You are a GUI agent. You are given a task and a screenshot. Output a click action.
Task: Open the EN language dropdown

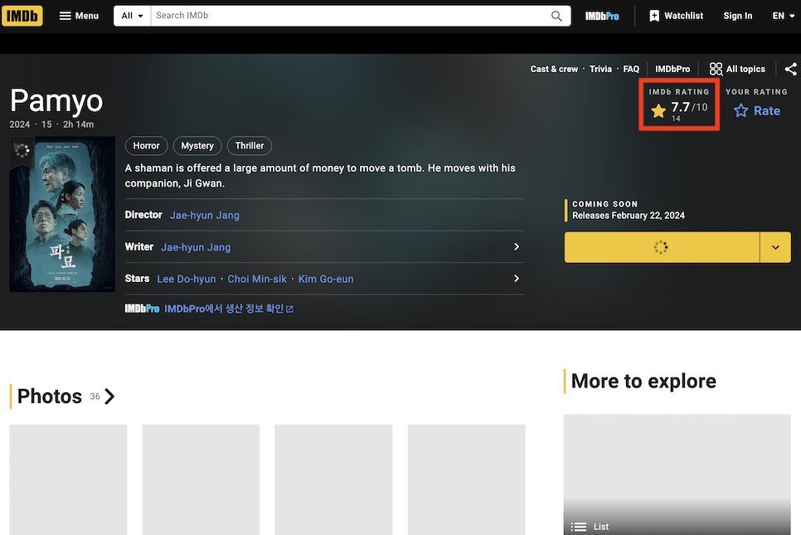coord(783,16)
